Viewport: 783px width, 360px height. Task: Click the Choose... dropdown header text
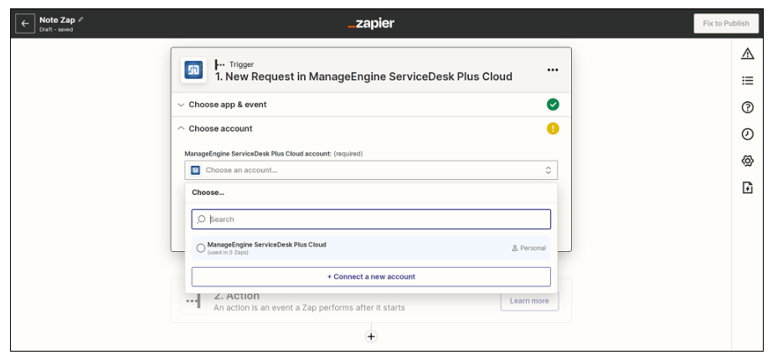209,193
